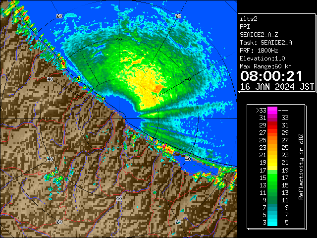Pick the dark green 9–11 dBZ legend swatch

[272, 200]
